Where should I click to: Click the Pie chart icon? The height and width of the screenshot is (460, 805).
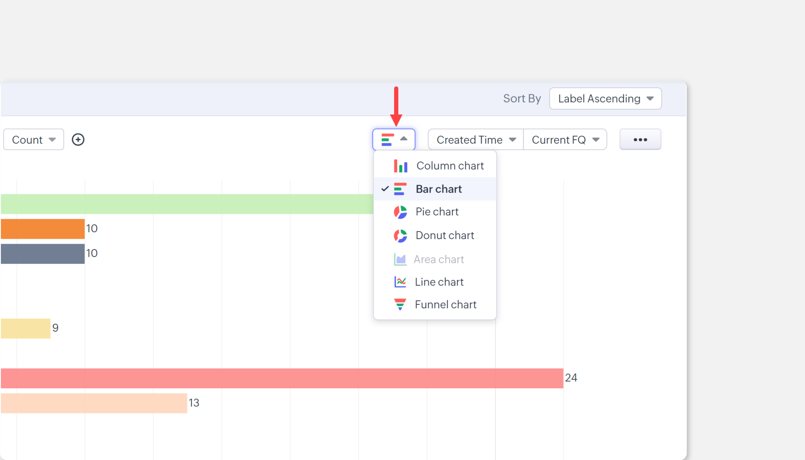[x=400, y=212]
